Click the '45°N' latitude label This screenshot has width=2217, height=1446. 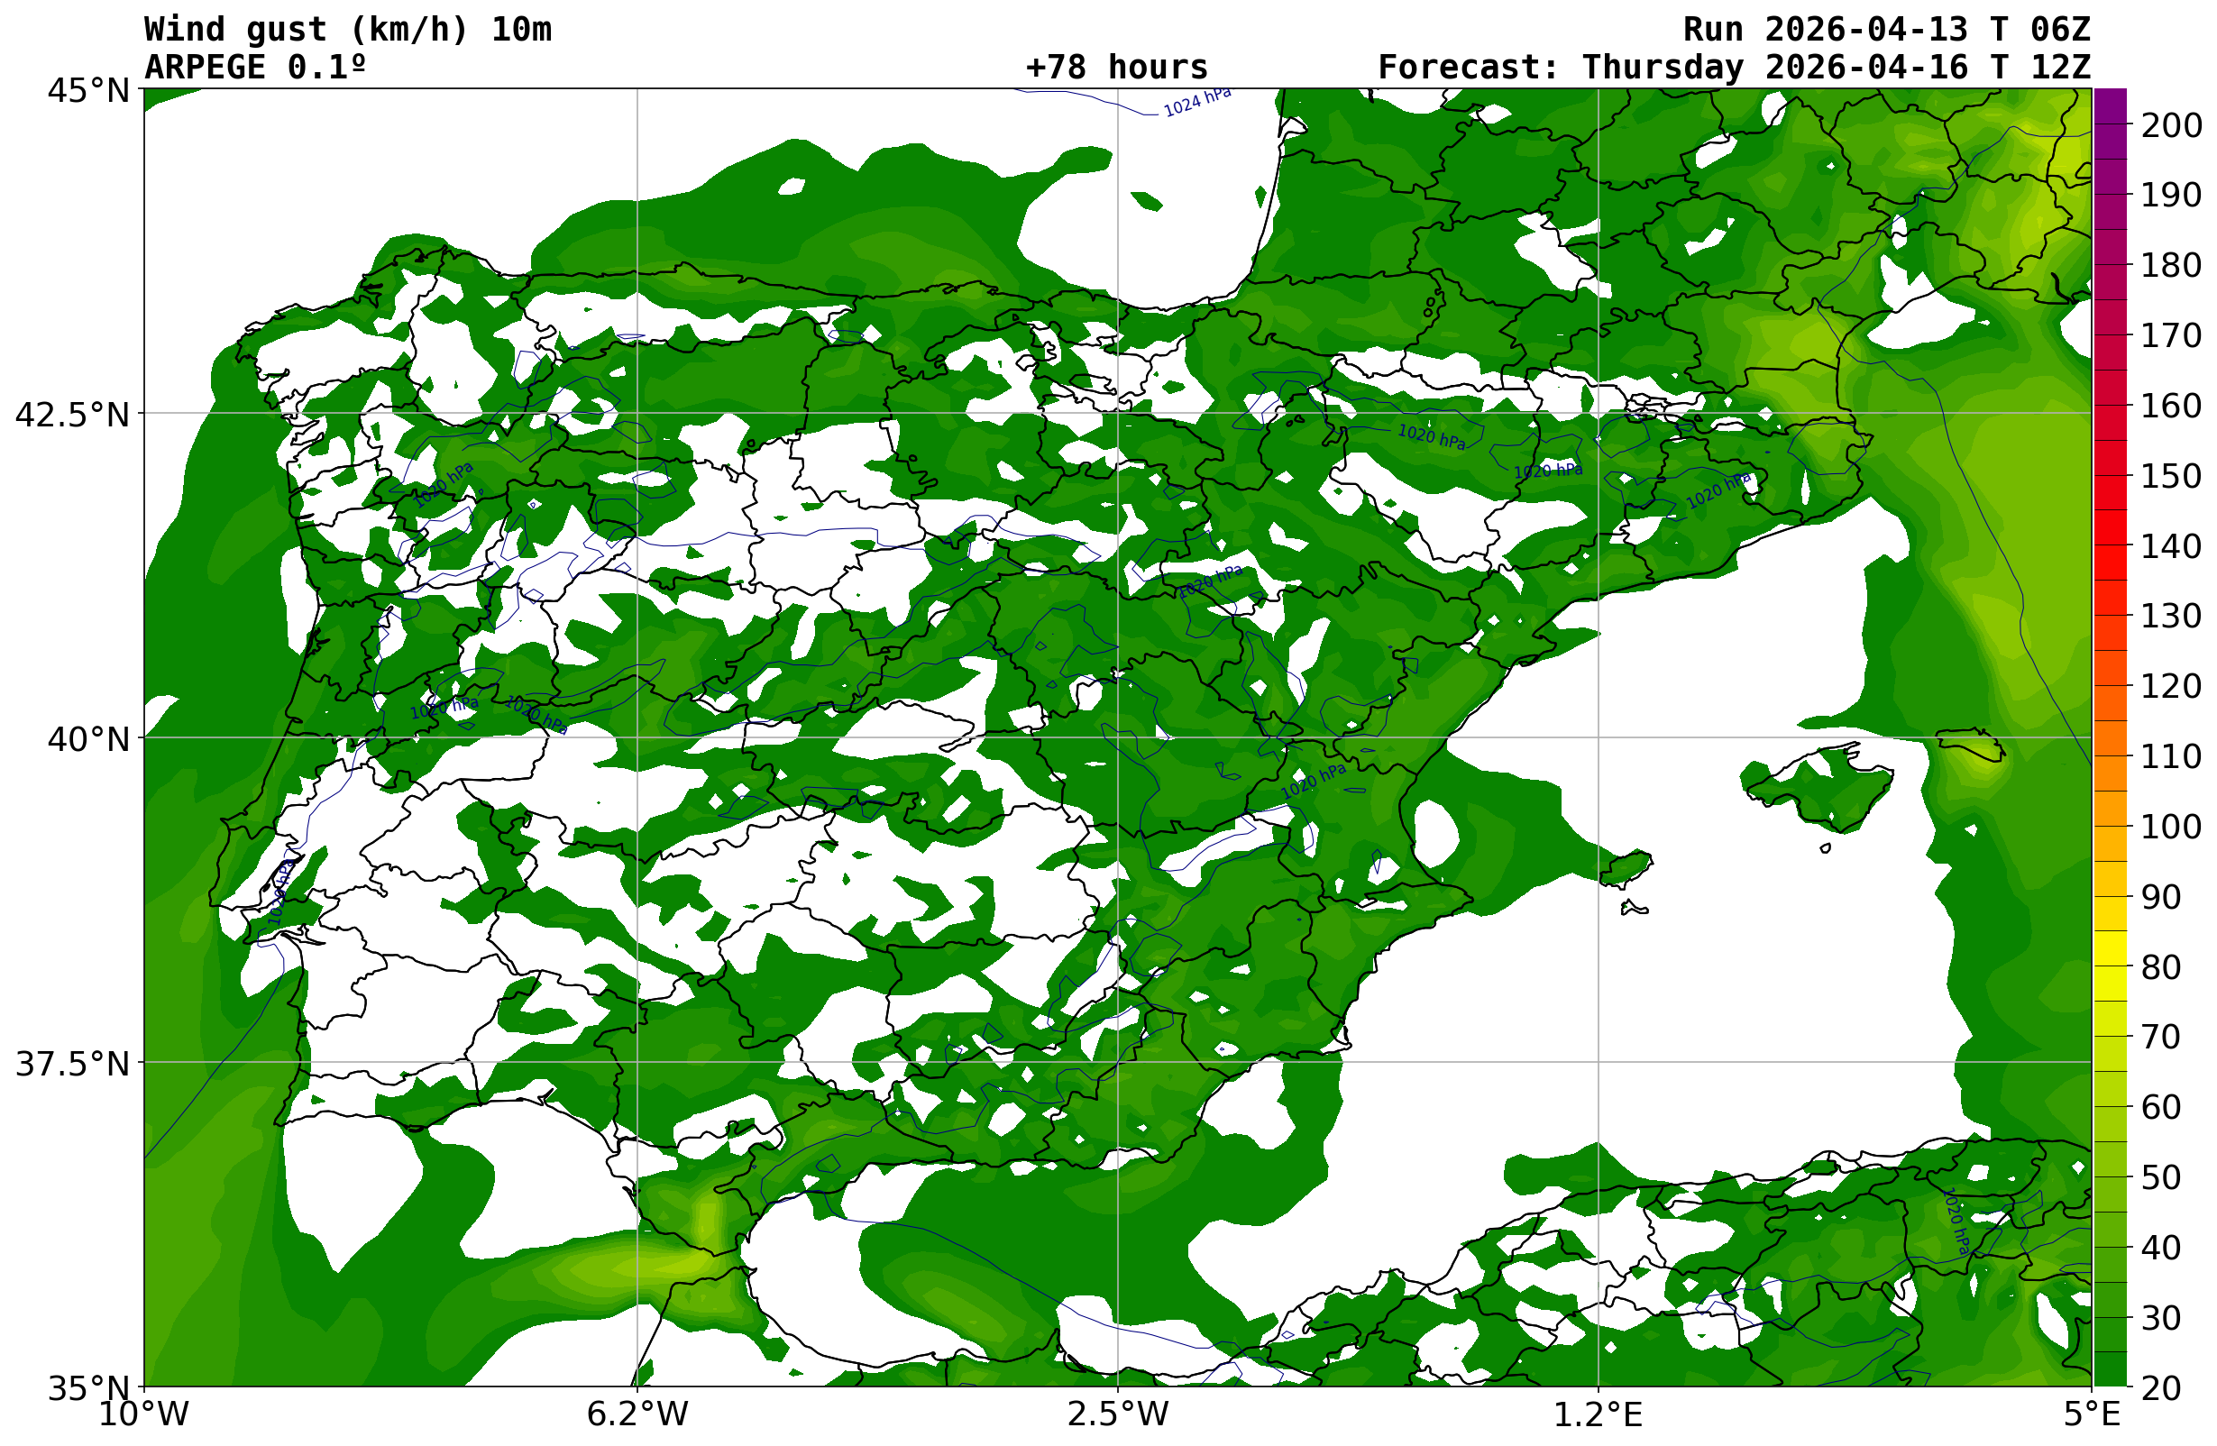tap(89, 91)
